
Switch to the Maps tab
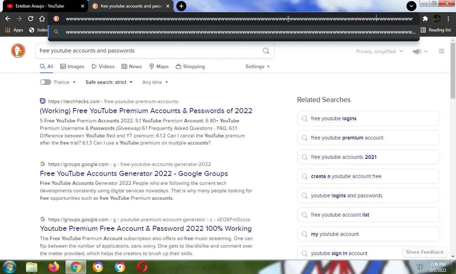point(159,66)
